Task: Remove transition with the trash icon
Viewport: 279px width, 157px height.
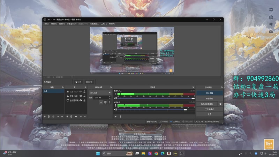Action: point(105,102)
